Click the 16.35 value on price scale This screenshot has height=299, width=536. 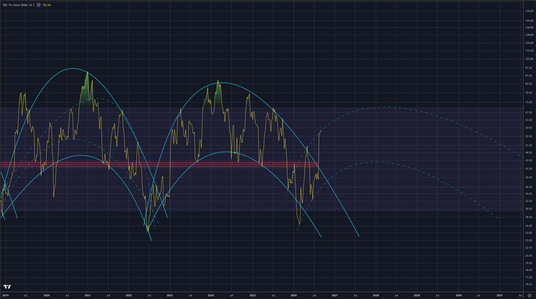[530, 284]
